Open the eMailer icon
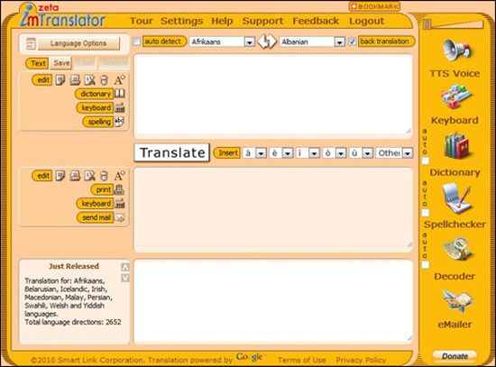 pos(457,300)
